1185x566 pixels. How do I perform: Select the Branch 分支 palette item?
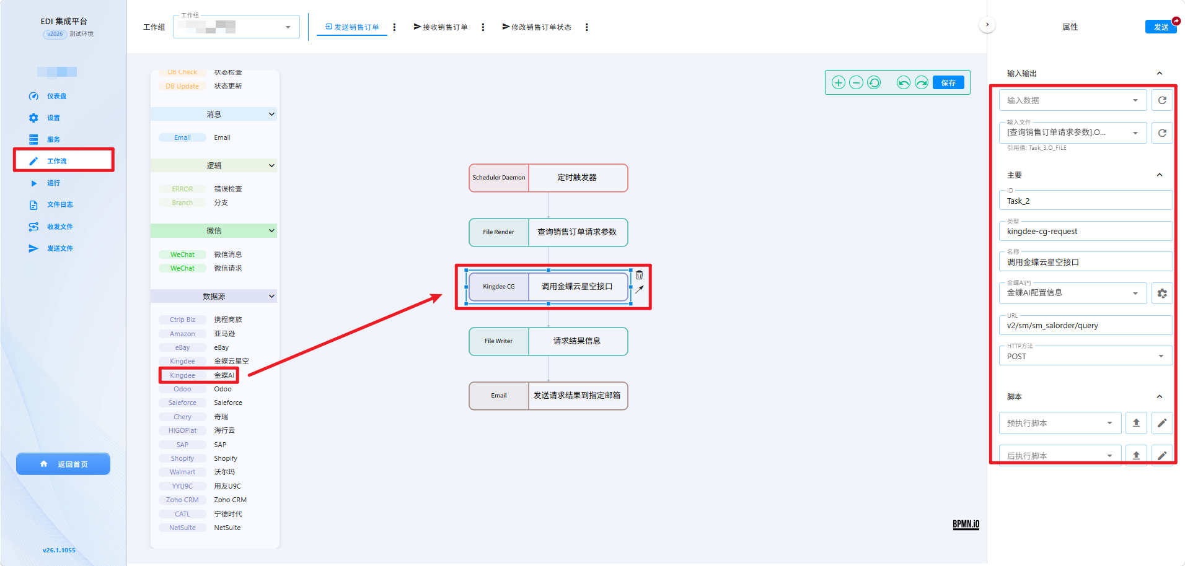point(193,202)
